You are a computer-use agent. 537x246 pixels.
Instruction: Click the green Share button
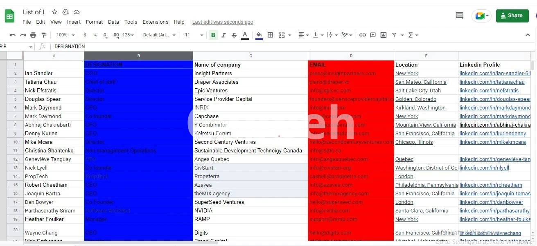click(x=512, y=16)
